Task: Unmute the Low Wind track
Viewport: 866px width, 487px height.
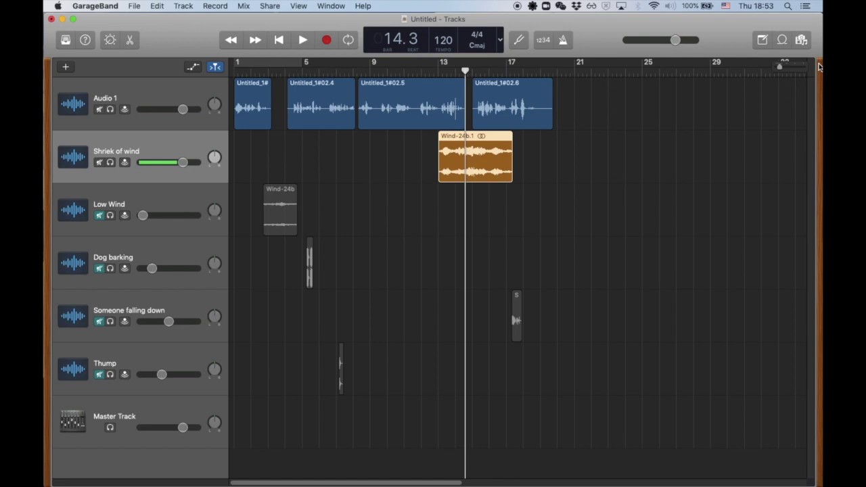Action: [x=99, y=215]
